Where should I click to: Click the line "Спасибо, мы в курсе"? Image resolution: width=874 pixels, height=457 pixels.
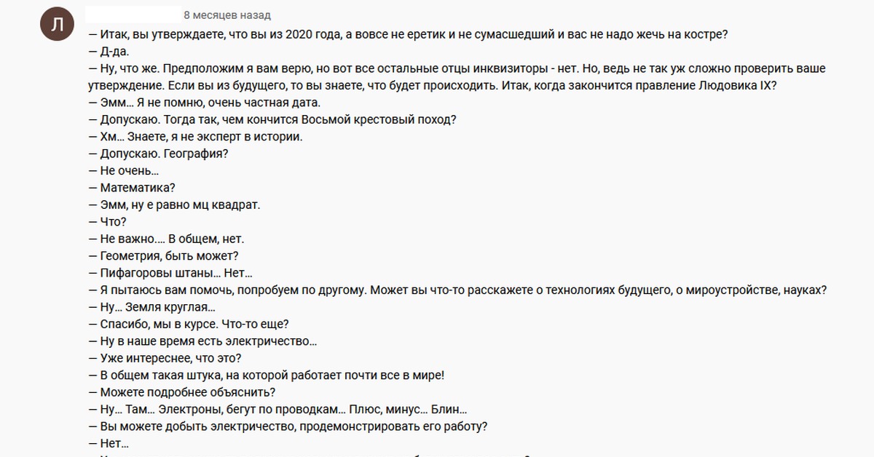(193, 324)
